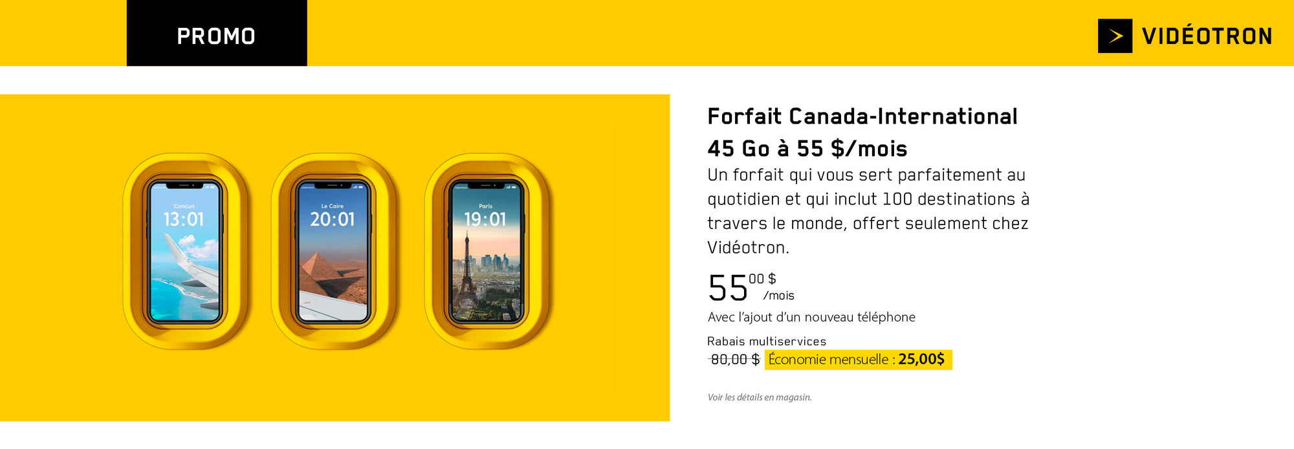
Task: Open "Voir les détails en magasin" note
Action: coord(759,397)
